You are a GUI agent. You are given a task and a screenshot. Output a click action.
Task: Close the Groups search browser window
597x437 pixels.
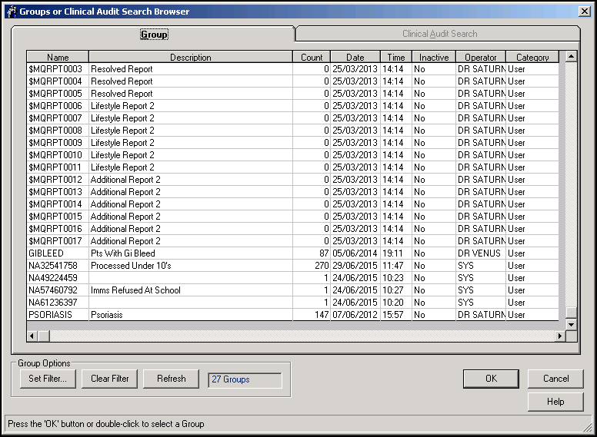click(584, 12)
